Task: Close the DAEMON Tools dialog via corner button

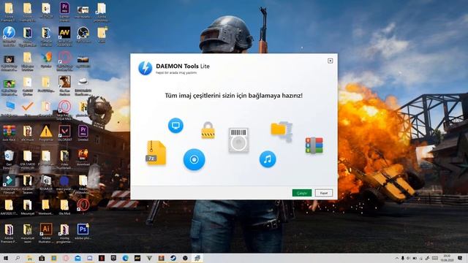Action: 330,61
